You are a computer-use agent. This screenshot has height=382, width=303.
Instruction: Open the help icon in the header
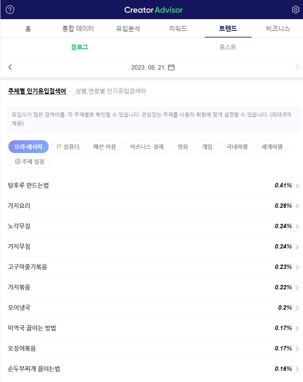10,9
